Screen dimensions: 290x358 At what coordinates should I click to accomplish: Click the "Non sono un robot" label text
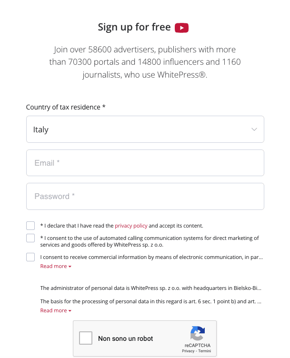tap(126, 338)
